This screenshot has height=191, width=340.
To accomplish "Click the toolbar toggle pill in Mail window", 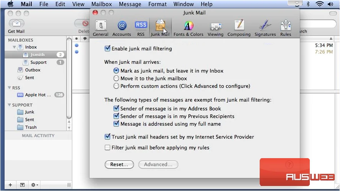I will point(333,13).
